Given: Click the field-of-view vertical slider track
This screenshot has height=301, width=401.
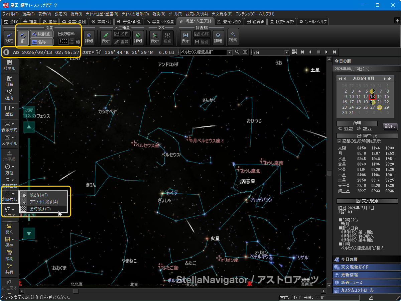Looking at the screenshot, I should click(x=29, y=179).
